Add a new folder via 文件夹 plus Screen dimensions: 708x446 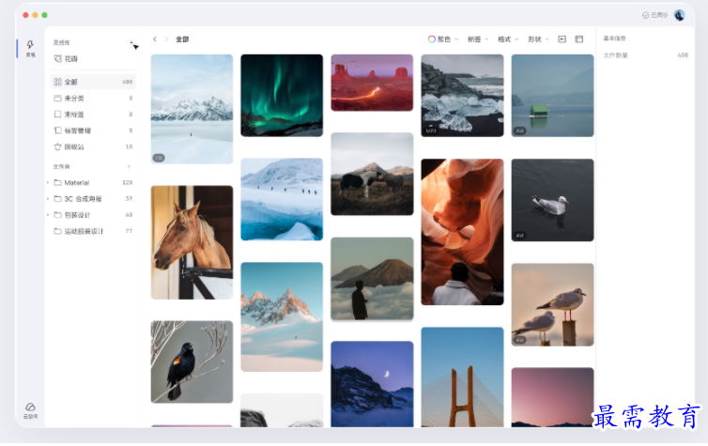[x=130, y=166]
